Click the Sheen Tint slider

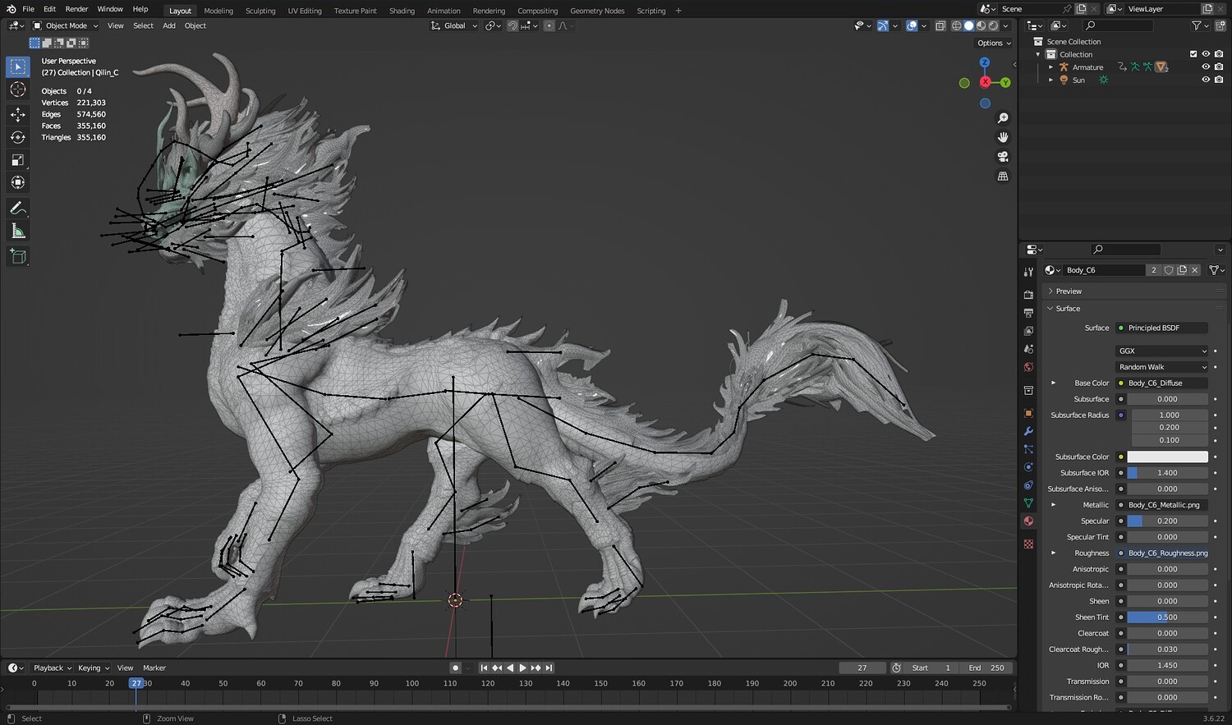point(1167,617)
